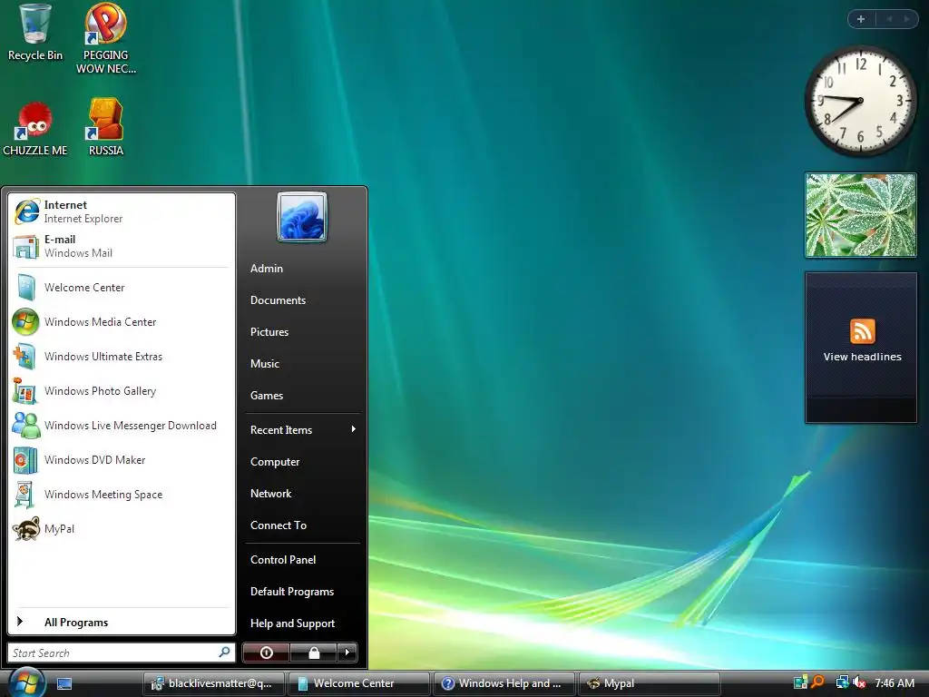Image resolution: width=929 pixels, height=697 pixels.
Task: Click the Start orb button
Action: 26,682
